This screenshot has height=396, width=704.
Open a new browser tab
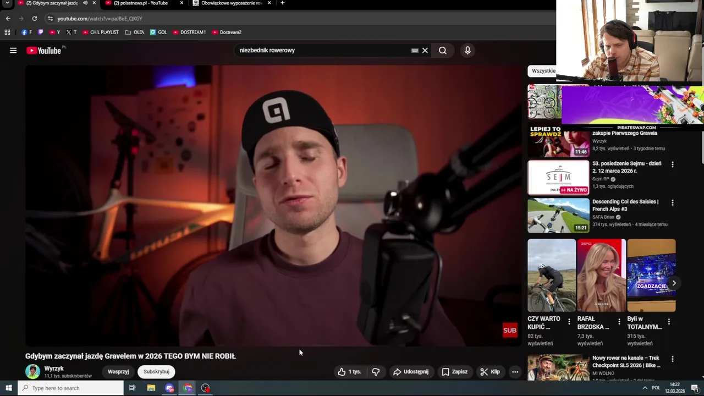282,3
